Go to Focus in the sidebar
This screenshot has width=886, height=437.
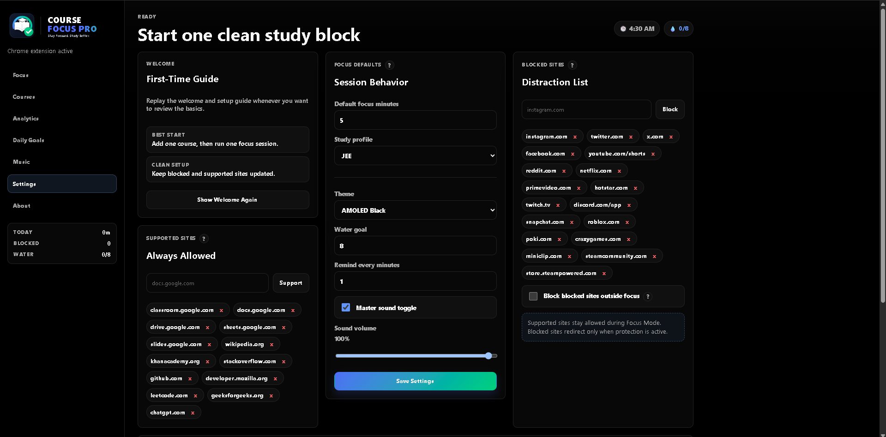62,75
